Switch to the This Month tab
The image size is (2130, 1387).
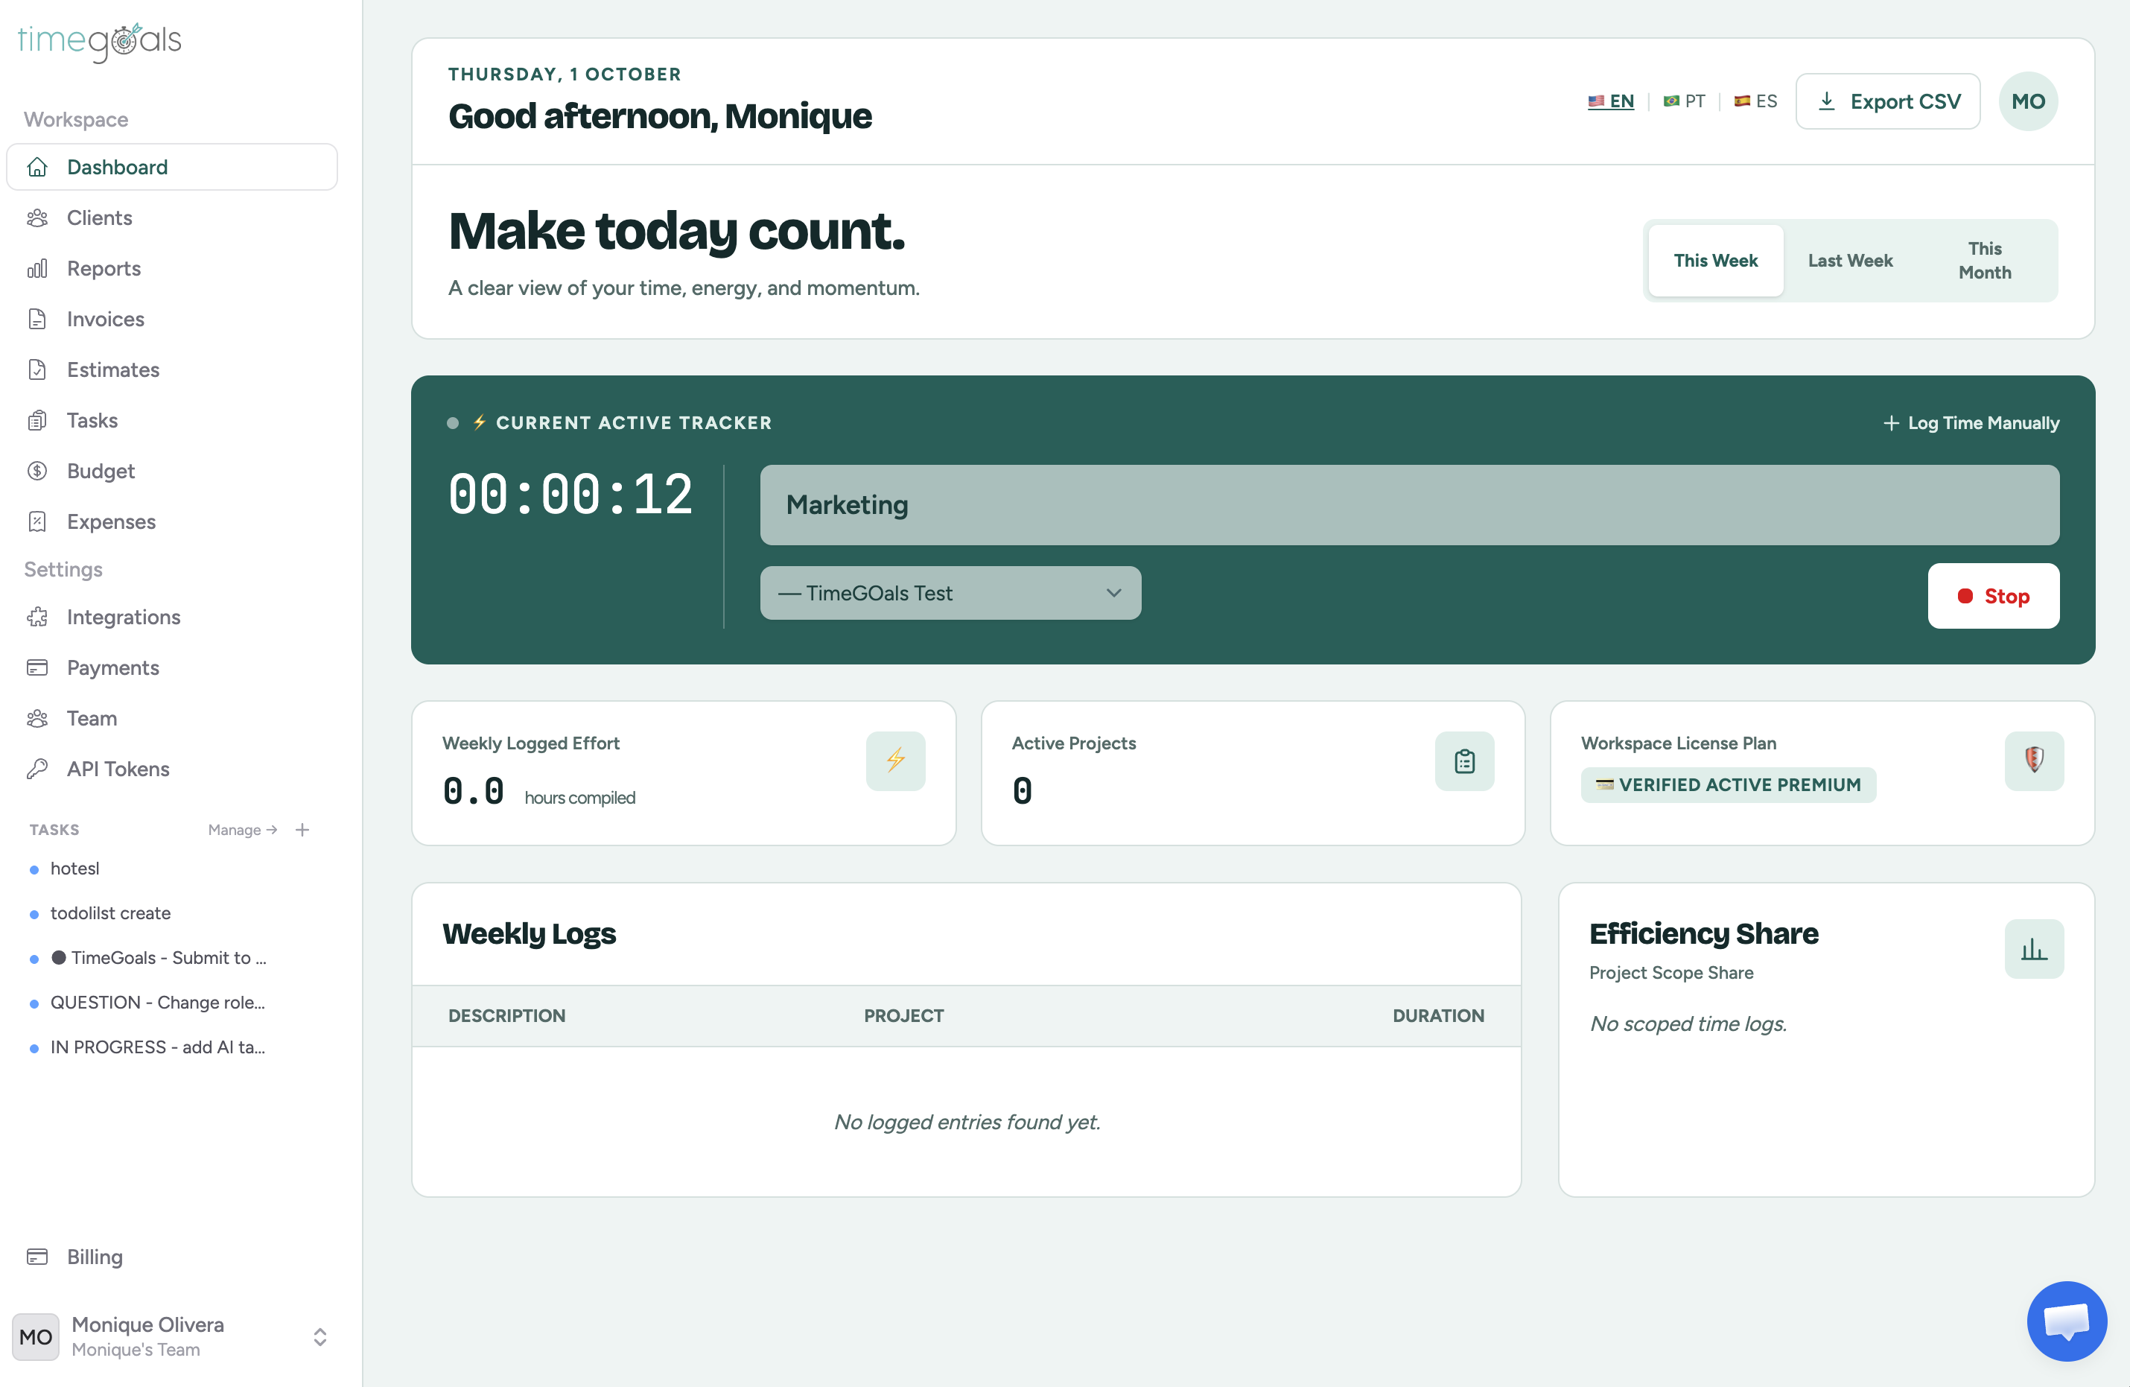click(x=1984, y=261)
